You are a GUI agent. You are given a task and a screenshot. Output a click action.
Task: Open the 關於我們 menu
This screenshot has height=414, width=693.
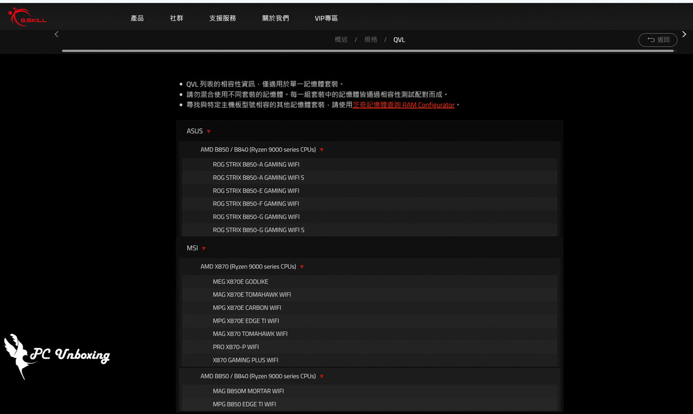click(x=276, y=18)
